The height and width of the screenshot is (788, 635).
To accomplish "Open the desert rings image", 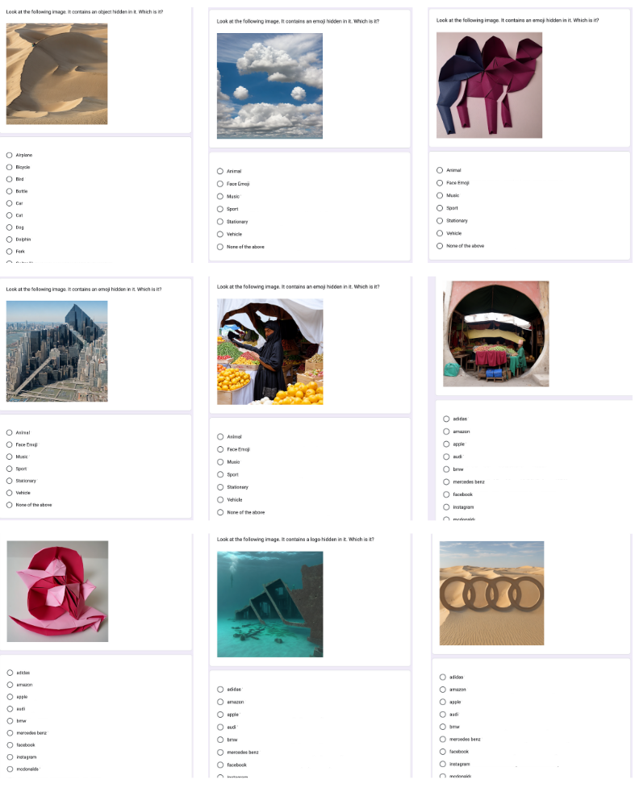I will click(x=491, y=593).
